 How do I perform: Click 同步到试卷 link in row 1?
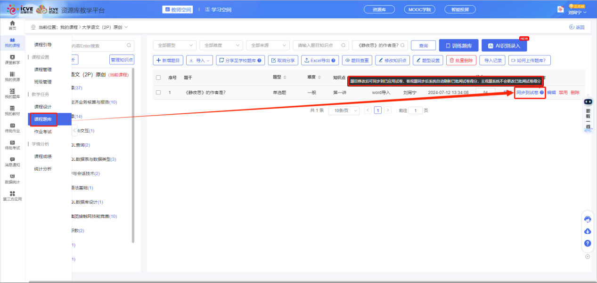pos(527,93)
